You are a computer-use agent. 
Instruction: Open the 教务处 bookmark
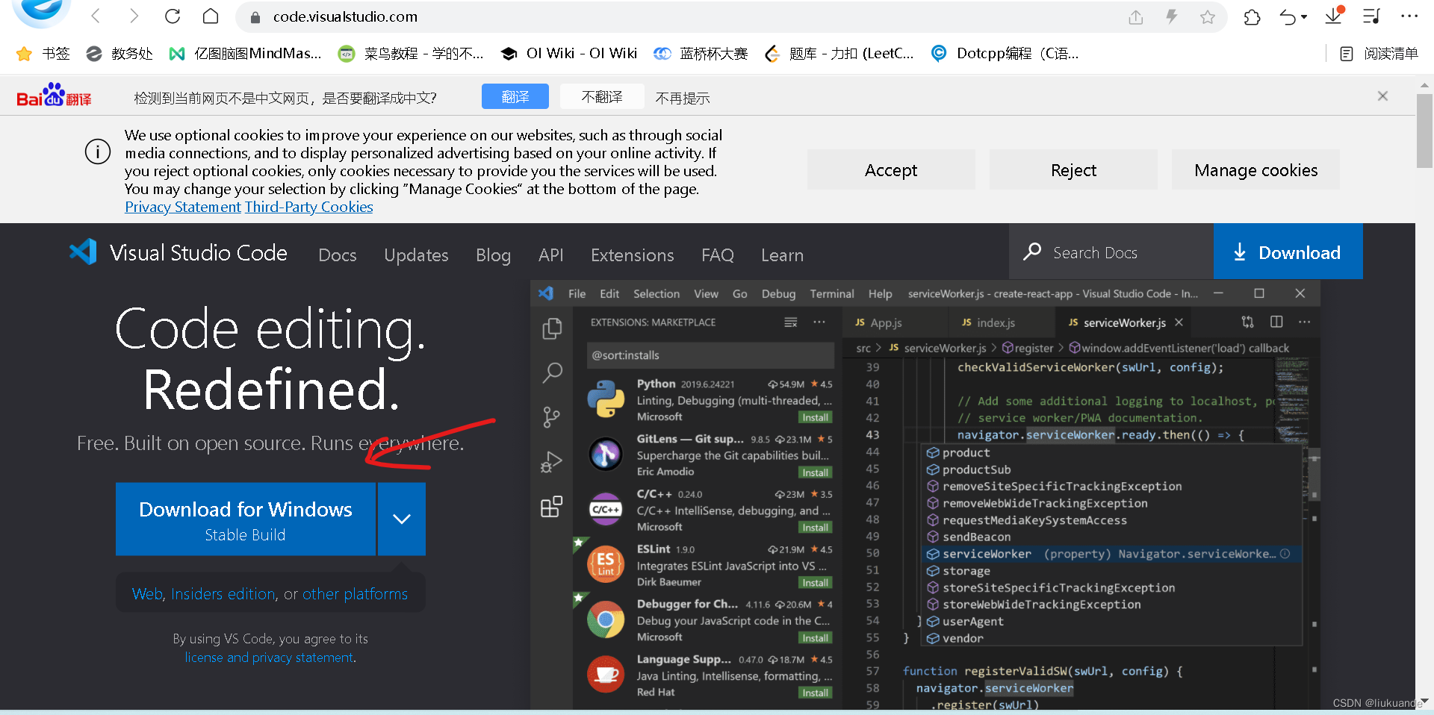click(119, 54)
